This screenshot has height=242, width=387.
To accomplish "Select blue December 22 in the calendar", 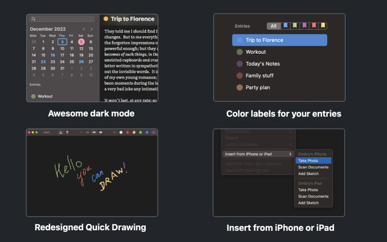I will [43, 62].
